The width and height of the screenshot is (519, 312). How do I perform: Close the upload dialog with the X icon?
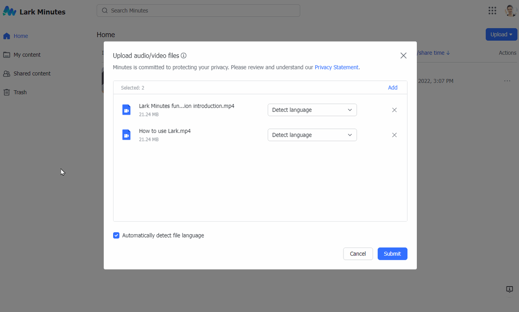pos(403,56)
